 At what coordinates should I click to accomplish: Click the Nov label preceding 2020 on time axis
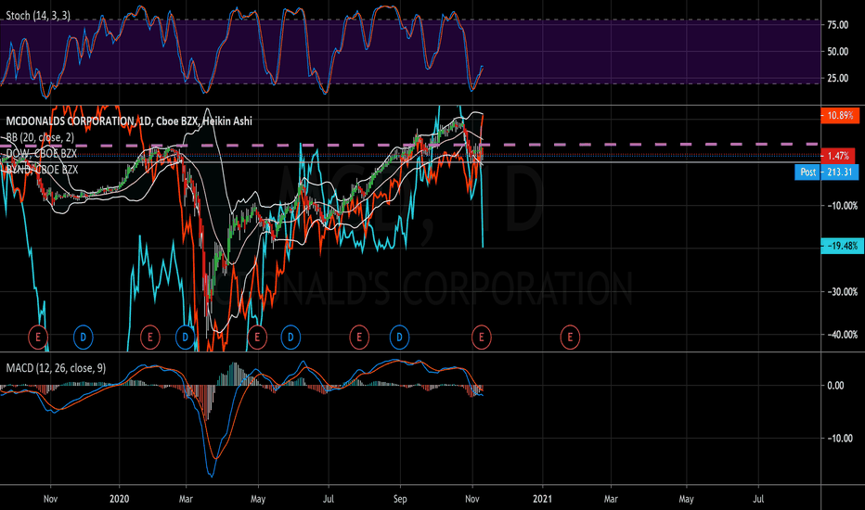[x=50, y=499]
